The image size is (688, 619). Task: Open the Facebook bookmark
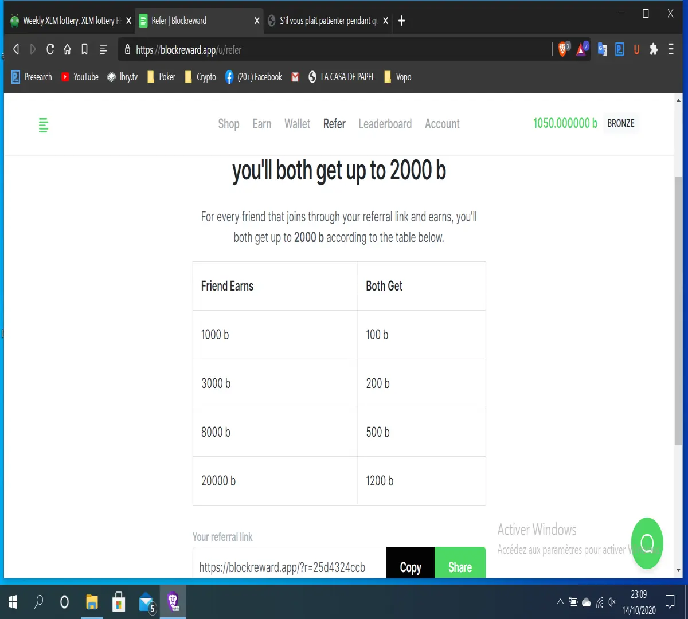[x=253, y=77]
